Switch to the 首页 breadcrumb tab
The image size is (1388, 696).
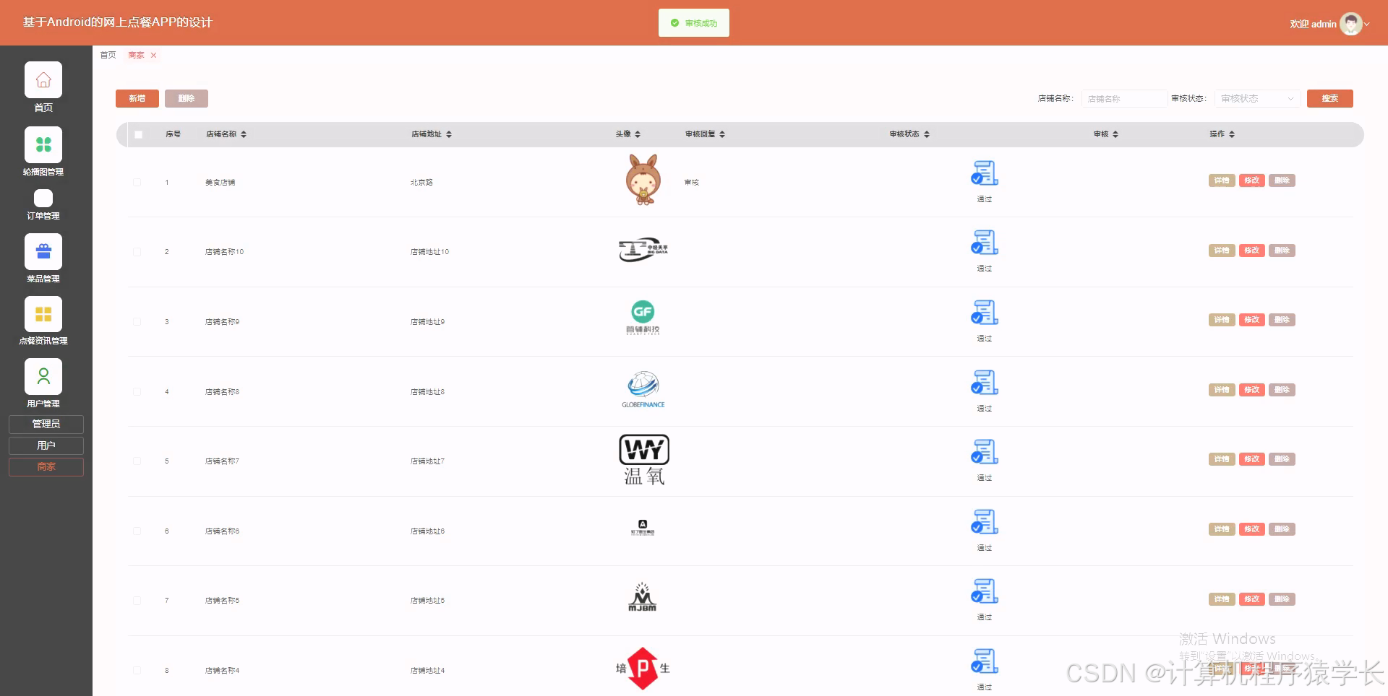(x=108, y=55)
